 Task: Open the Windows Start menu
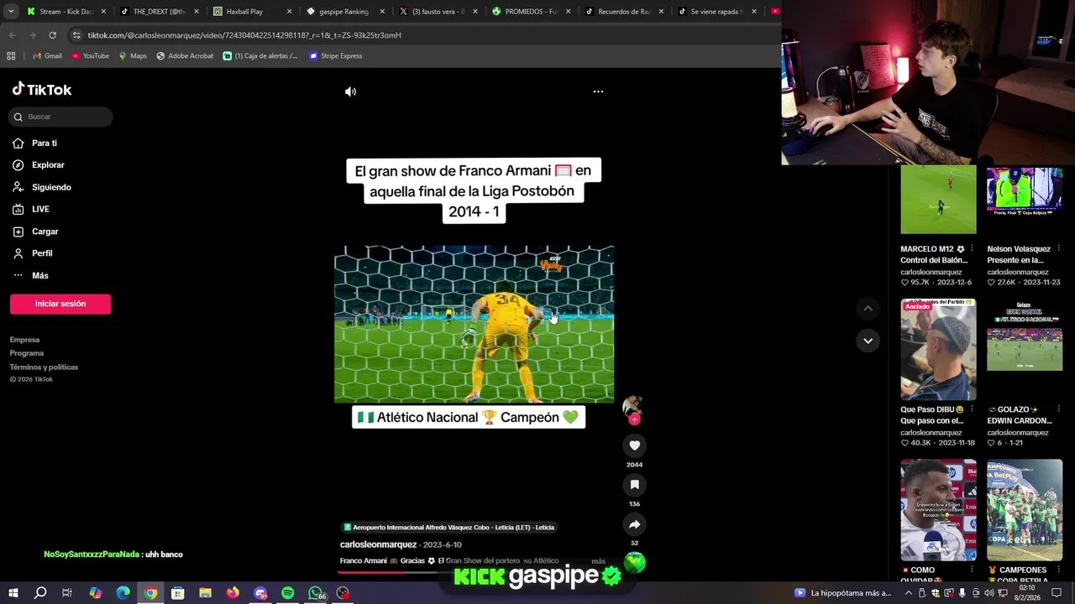[13, 593]
